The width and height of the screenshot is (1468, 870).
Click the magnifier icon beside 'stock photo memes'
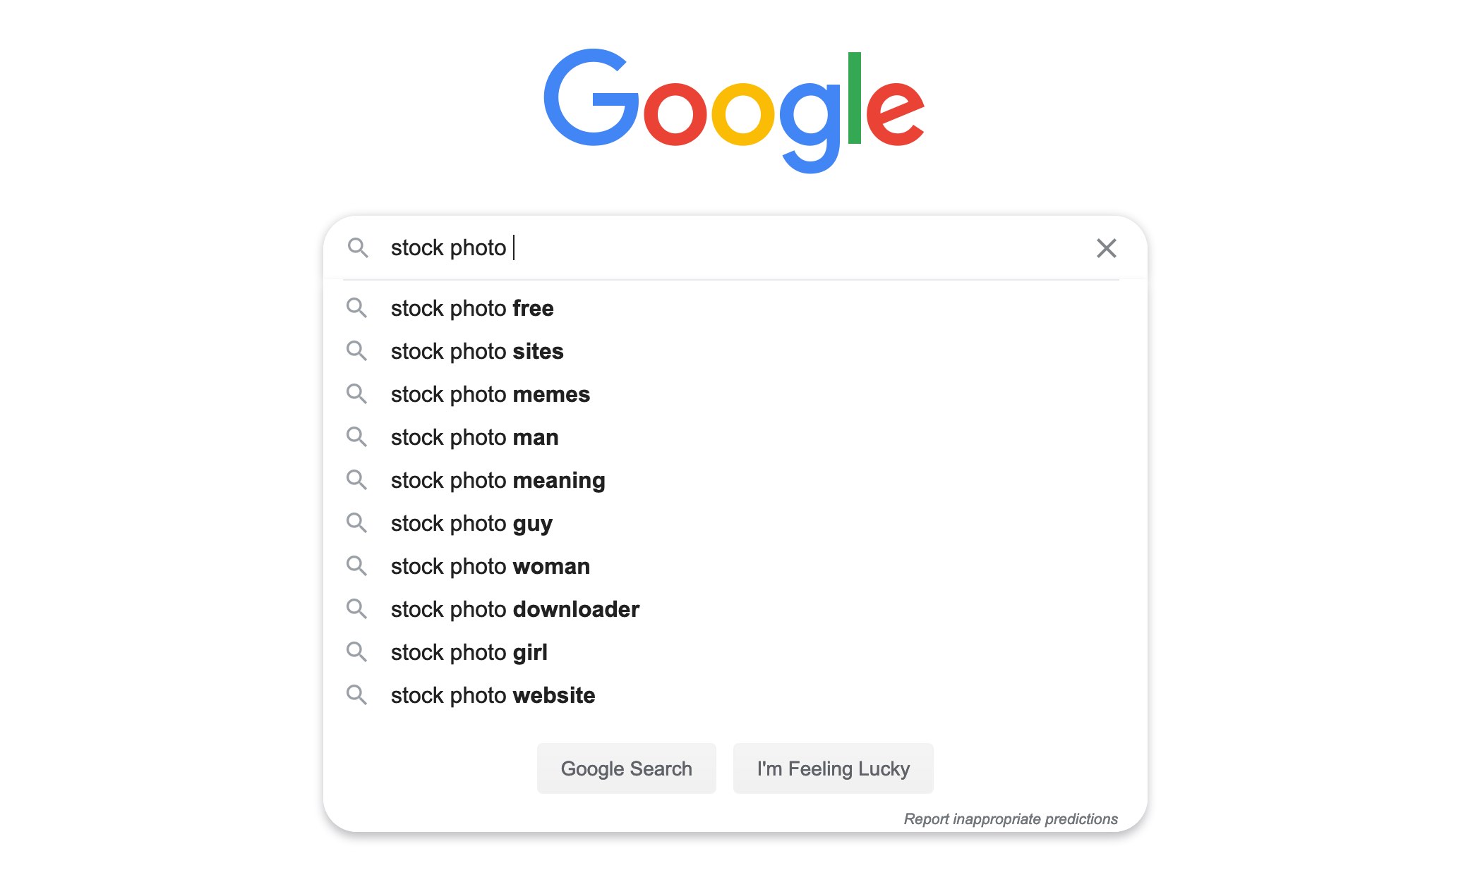[x=358, y=394]
